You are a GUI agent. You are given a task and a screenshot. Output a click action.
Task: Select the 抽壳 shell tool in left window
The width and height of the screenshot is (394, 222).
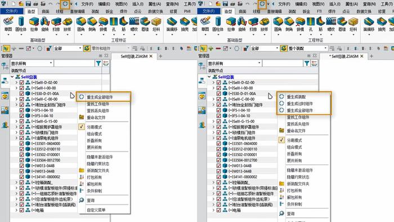click(185, 24)
